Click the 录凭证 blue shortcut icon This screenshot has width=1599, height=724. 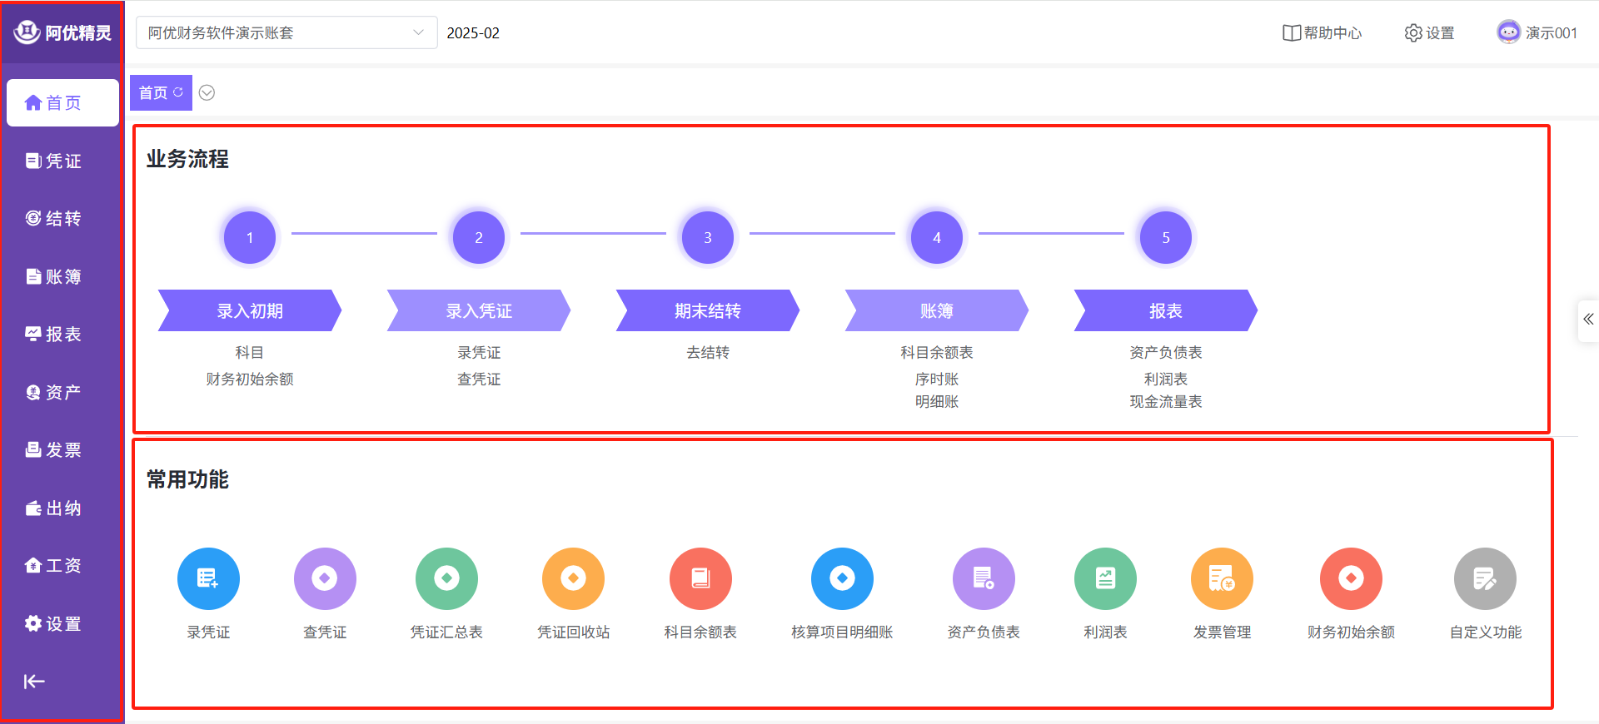click(x=208, y=578)
